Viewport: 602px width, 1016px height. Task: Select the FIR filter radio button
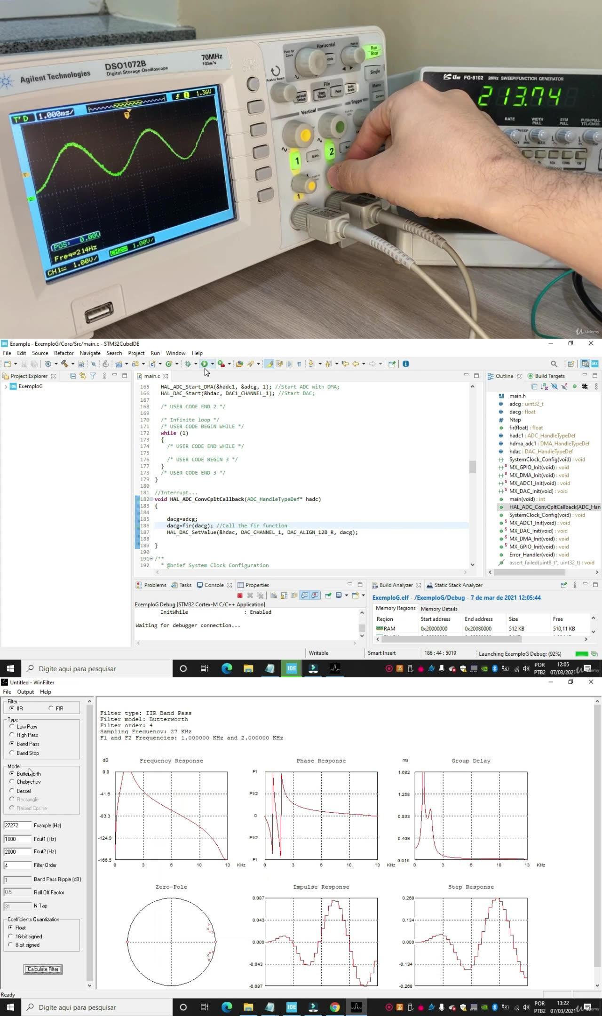click(x=51, y=708)
